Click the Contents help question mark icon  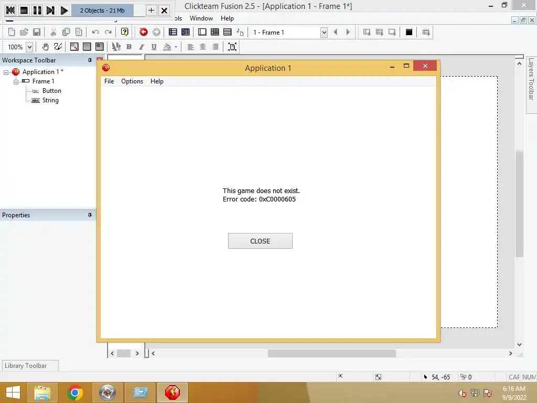125,32
